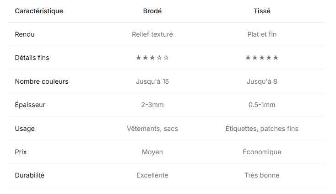Viewport: 336px width, 194px height.
Task: Select the Nombre couleurs row label
Action: [x=42, y=81]
